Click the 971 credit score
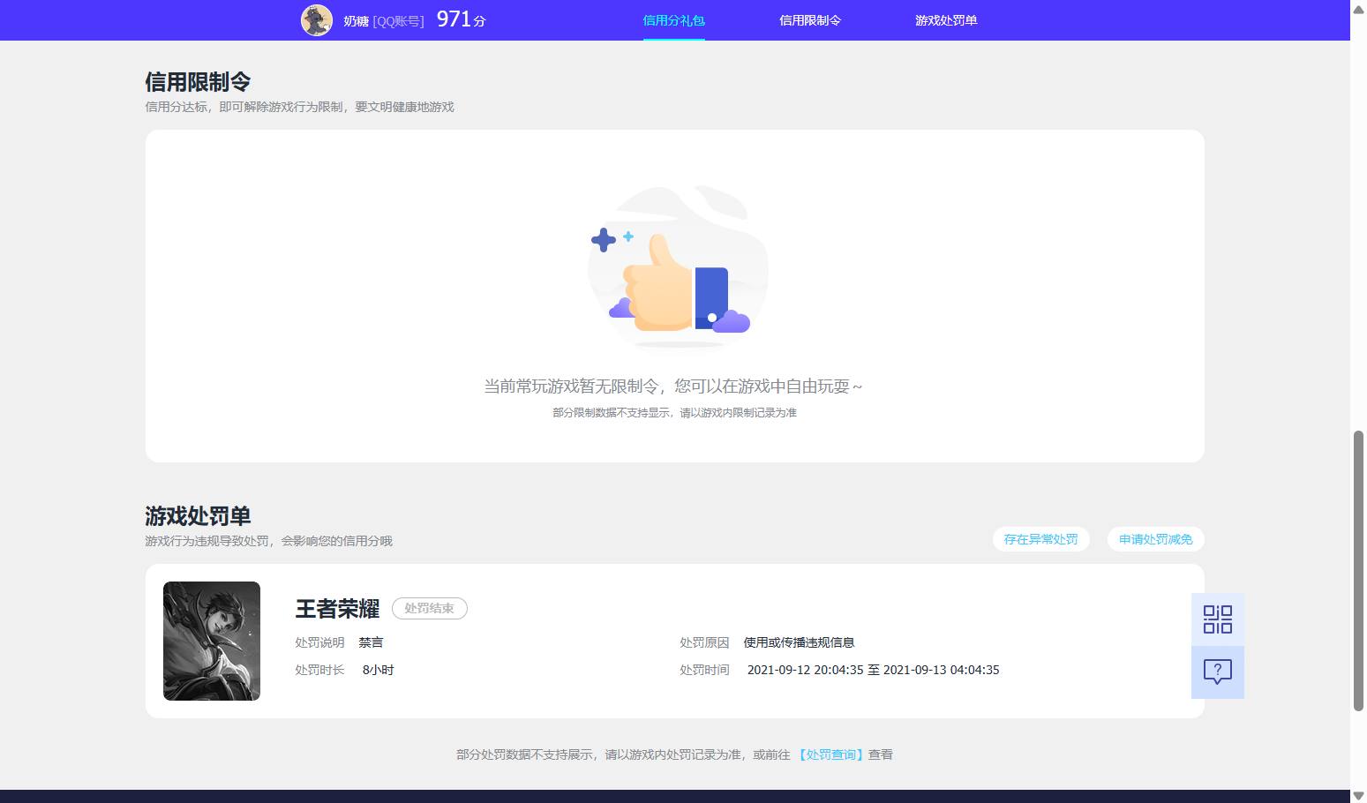Viewport: 1367px width, 803px height. pos(461,19)
